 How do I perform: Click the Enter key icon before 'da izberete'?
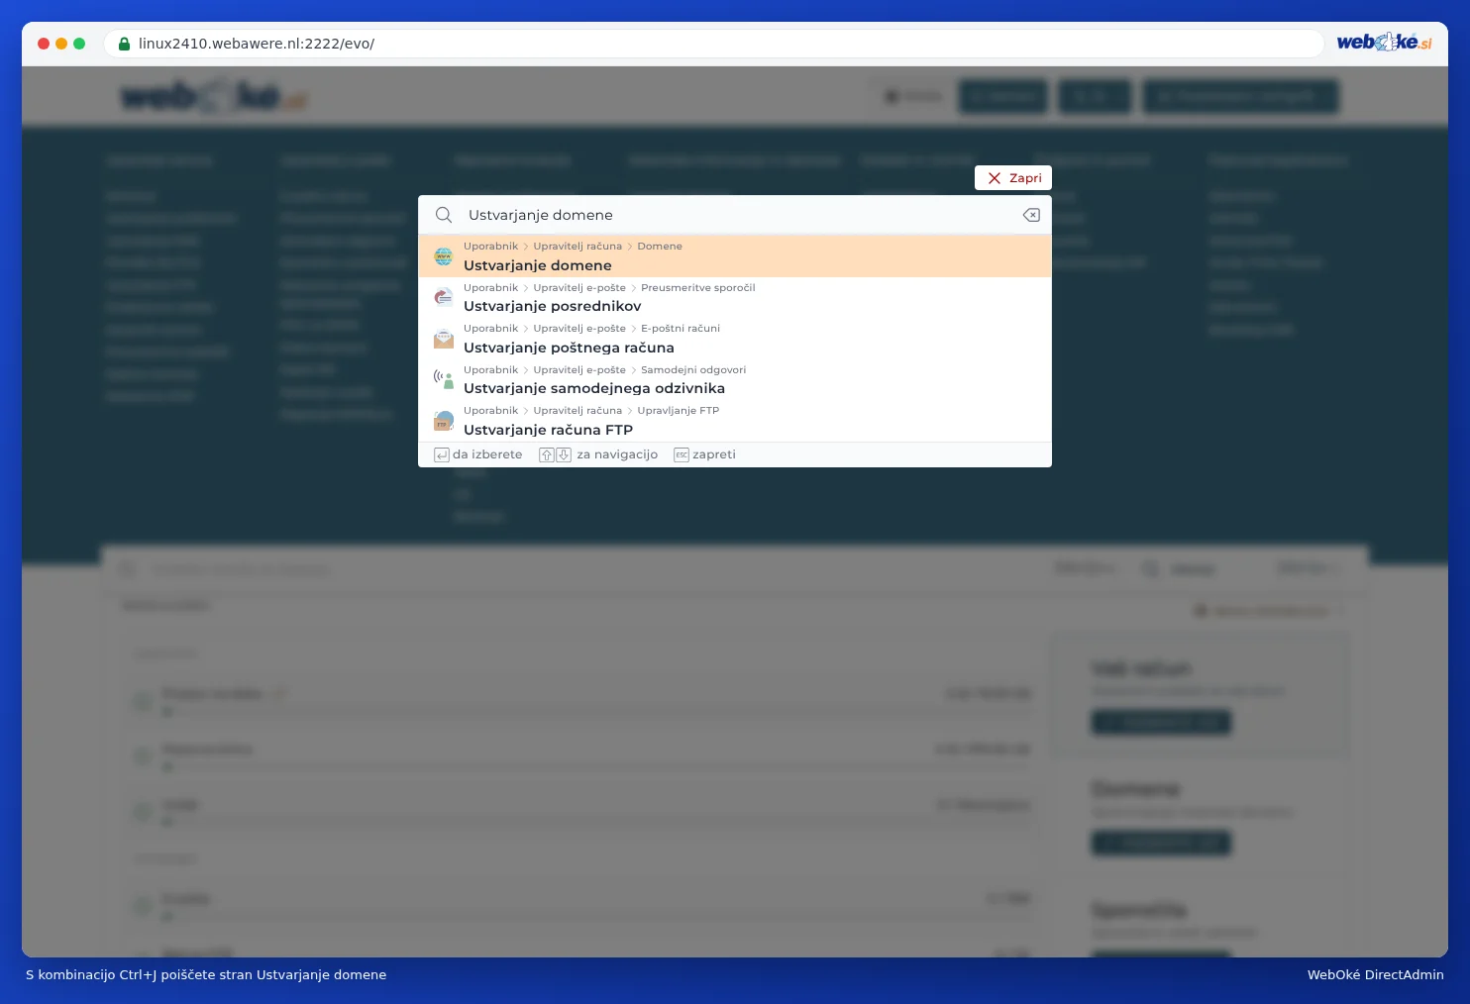pyautogui.click(x=442, y=455)
